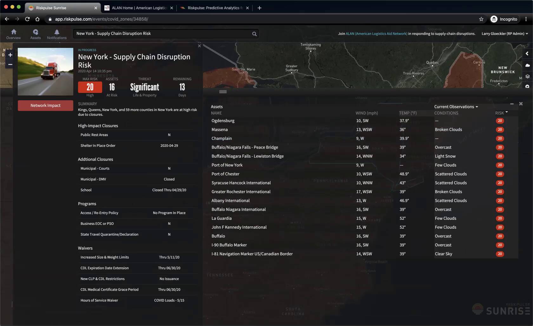This screenshot has width=533, height=326.
Task: Click the Network Impact button
Action: pyautogui.click(x=45, y=106)
